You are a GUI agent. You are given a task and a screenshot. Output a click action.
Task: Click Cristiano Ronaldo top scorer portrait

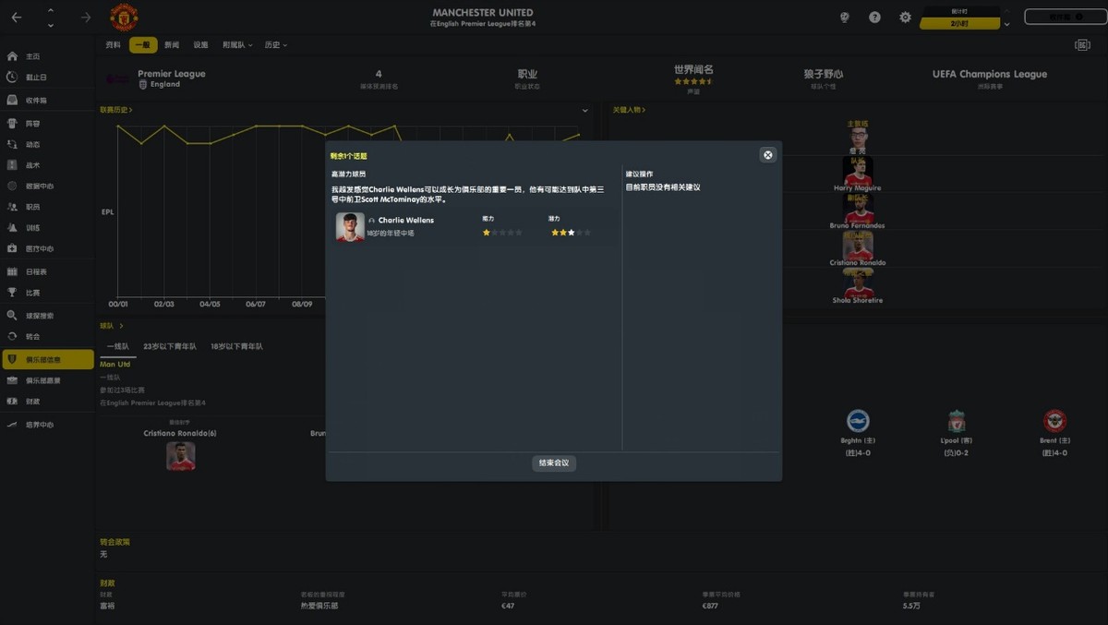[181, 456]
